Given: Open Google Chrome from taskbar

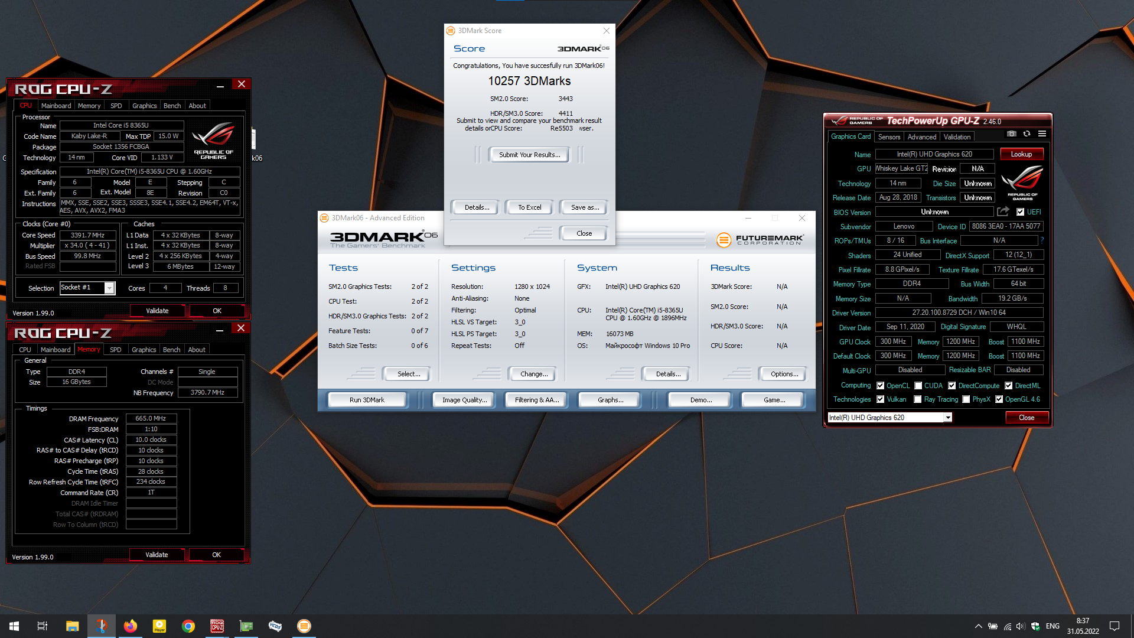Looking at the screenshot, I should 188,626.
